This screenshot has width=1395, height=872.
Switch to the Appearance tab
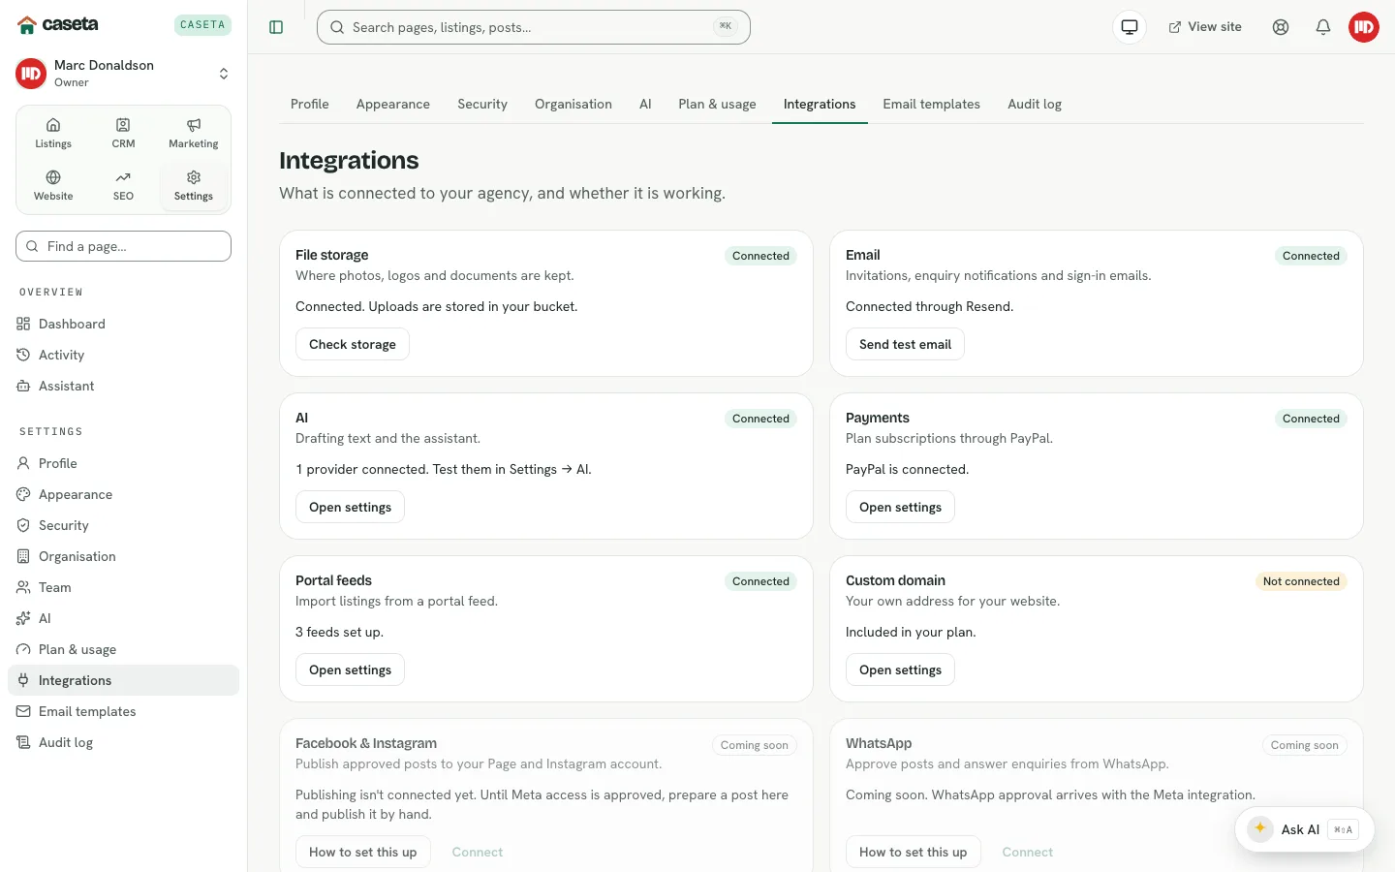[x=393, y=104]
